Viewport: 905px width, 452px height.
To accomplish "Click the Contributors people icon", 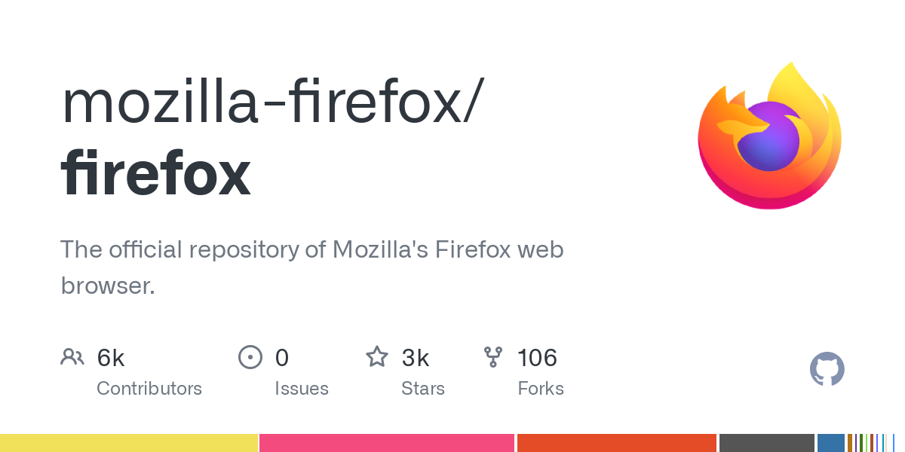I will (72, 357).
